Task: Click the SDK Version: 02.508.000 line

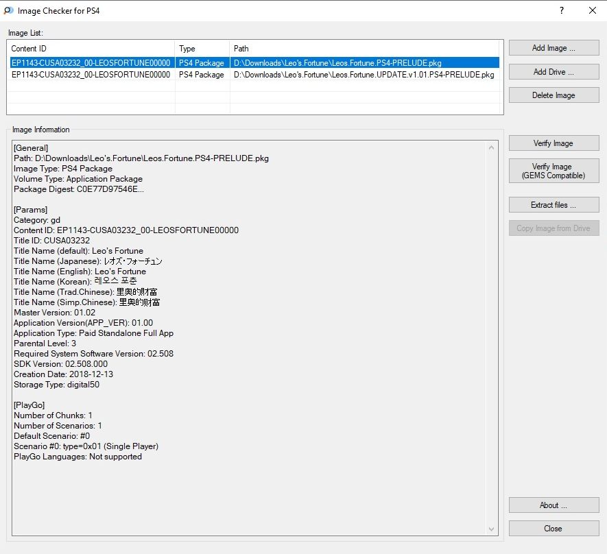Action: 61,364
